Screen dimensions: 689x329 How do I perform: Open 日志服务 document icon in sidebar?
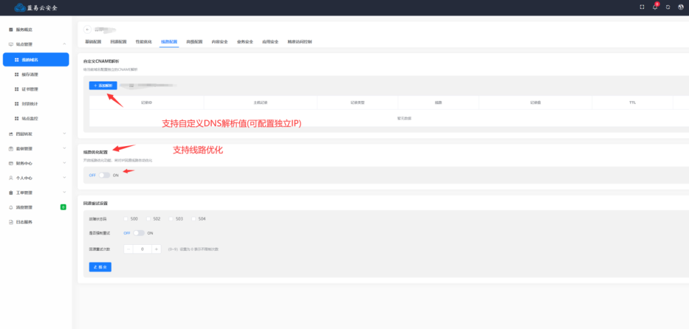click(11, 222)
